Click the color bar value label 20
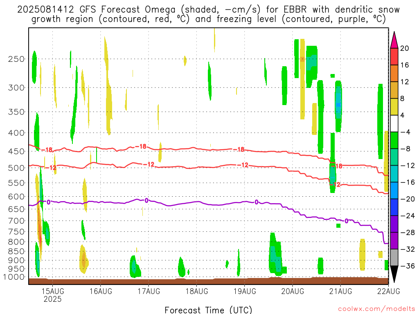 [x=405, y=48]
